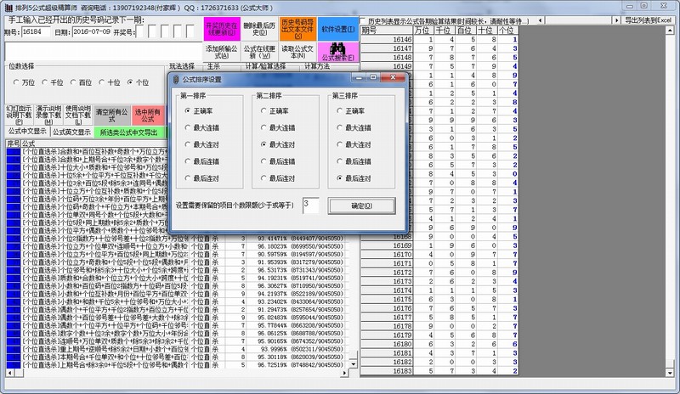Click the magenta 开奖历史在线更新 button
The height and width of the screenshot is (394, 680).
218,28
